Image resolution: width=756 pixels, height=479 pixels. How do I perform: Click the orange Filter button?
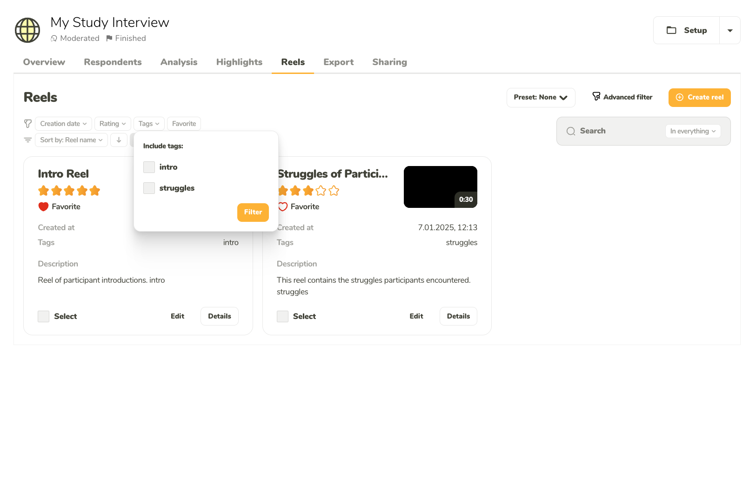coord(253,213)
